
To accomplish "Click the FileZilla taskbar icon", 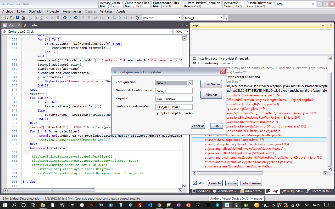I will point(140,205).
